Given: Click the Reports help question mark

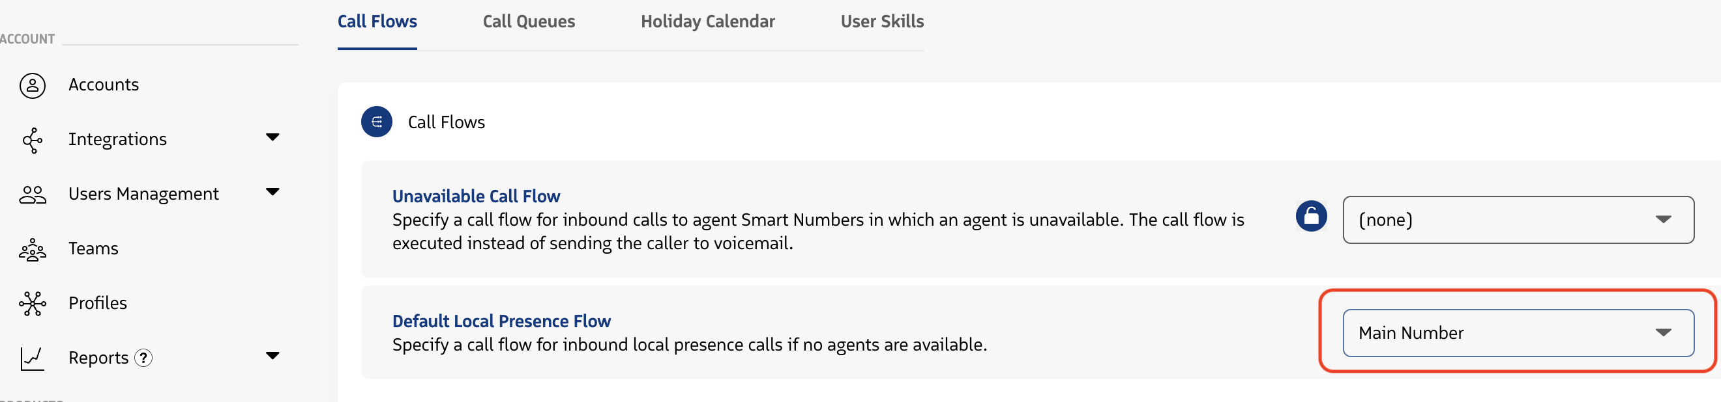Looking at the screenshot, I should [x=143, y=358].
